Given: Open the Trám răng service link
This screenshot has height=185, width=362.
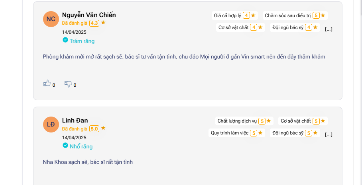Looking at the screenshot, I should tap(82, 41).
